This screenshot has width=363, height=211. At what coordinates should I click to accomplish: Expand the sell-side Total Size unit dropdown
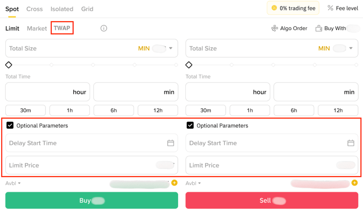(351, 48)
